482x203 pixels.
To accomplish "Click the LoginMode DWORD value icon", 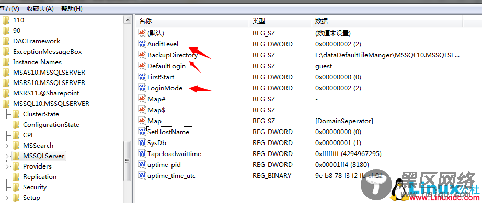I will click(x=142, y=88).
